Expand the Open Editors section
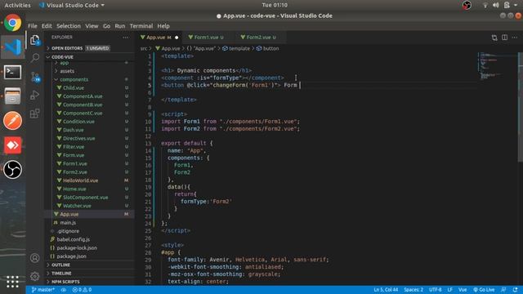This screenshot has width=523, height=294. (90, 48)
